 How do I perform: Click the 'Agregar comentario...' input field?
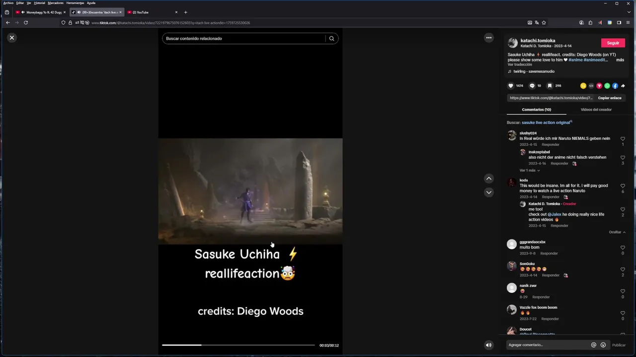(548, 345)
